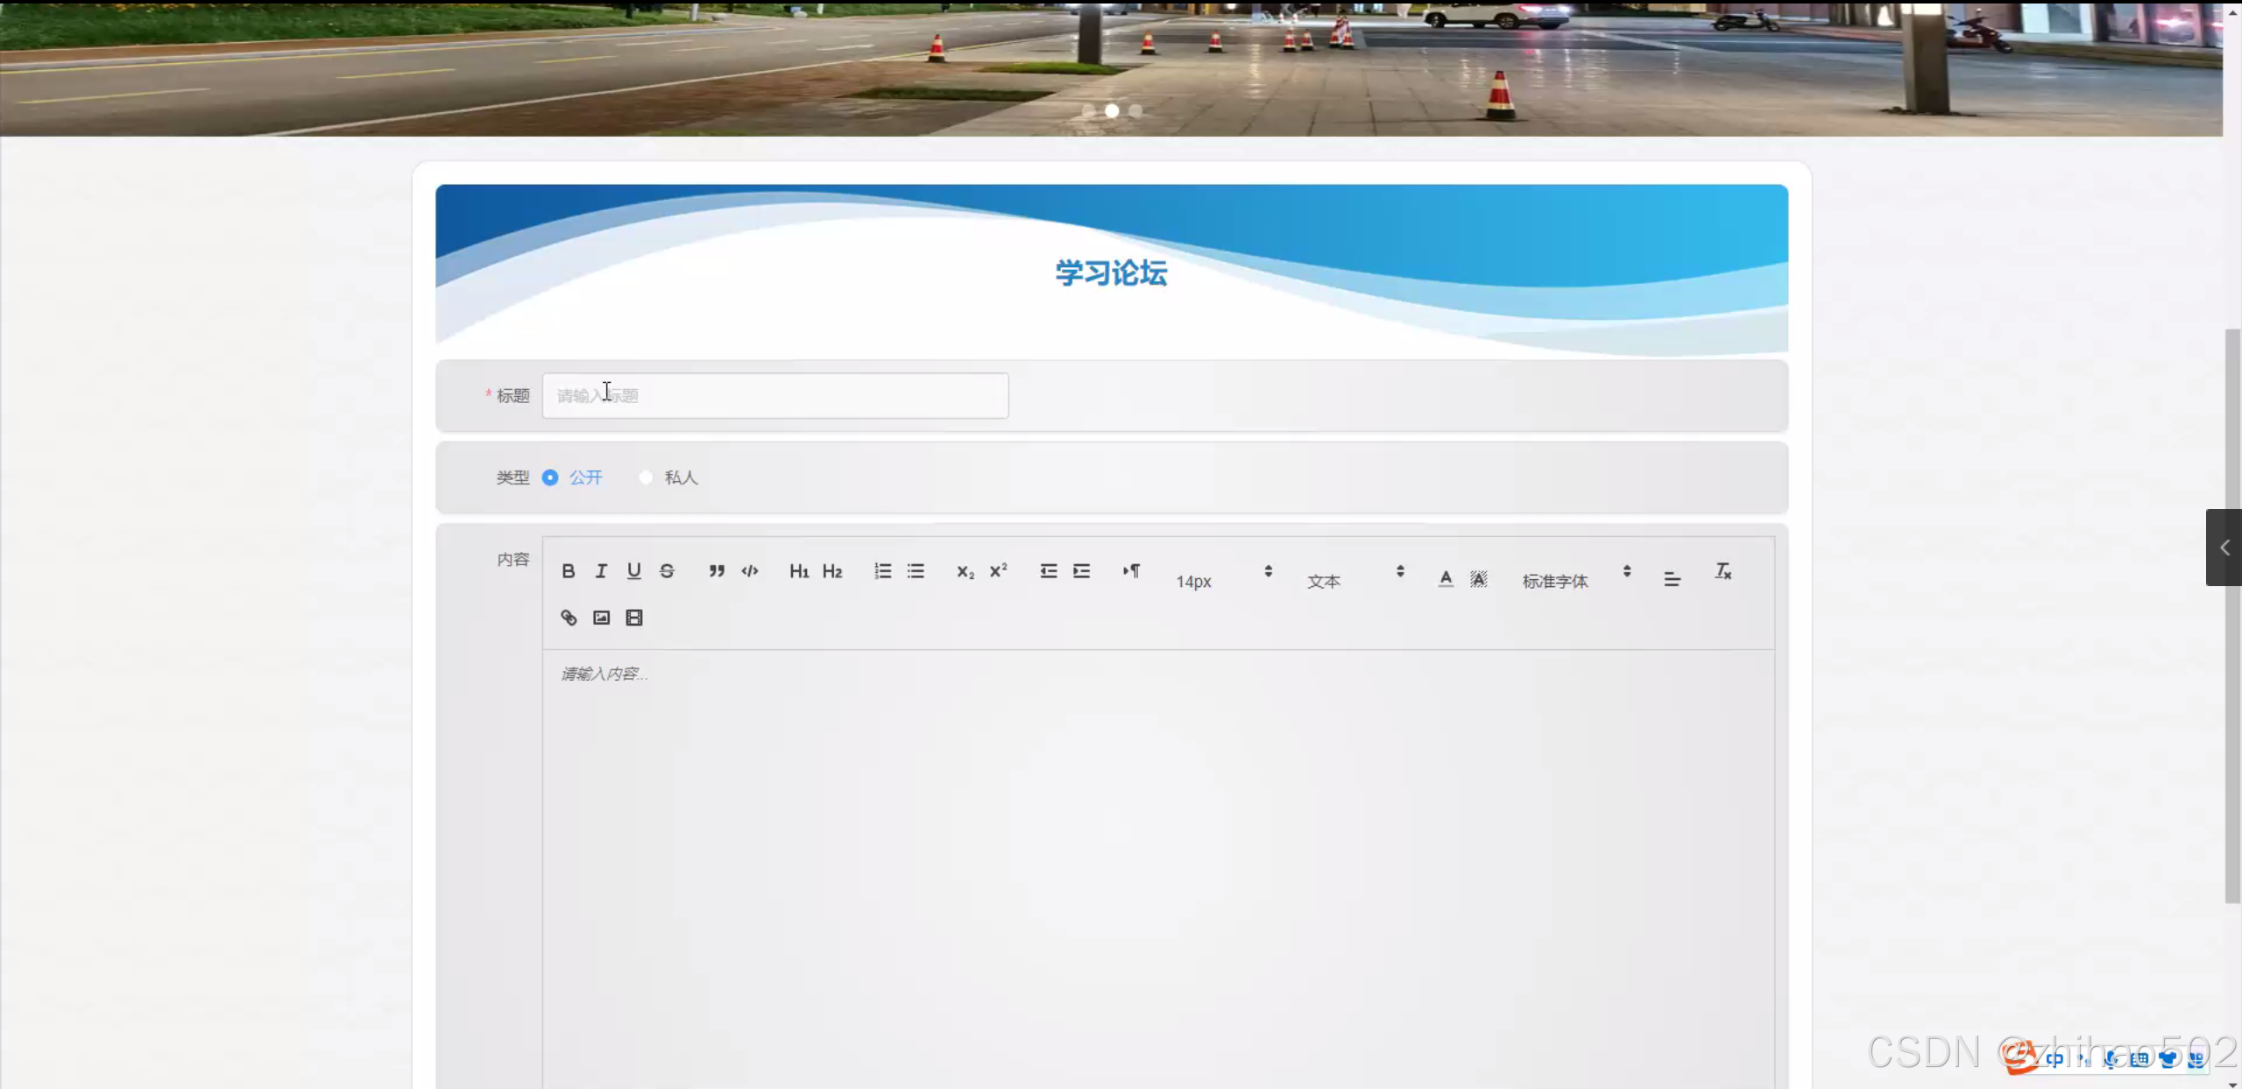Apply Heading 2 style
The height and width of the screenshot is (1089, 2242).
(832, 570)
